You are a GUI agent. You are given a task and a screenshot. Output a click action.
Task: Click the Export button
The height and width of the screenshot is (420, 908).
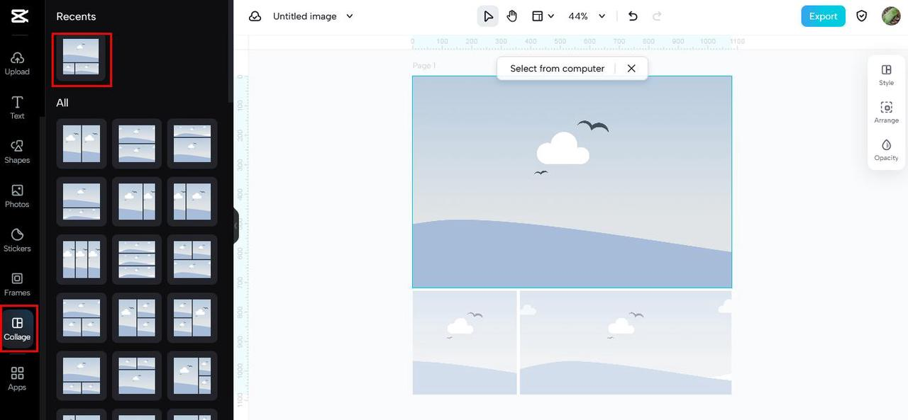(823, 16)
